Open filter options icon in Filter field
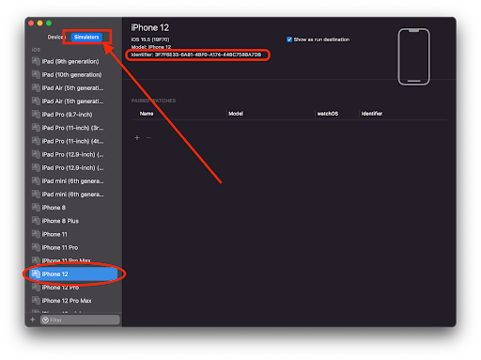This screenshot has width=481, height=360. pos(45,320)
